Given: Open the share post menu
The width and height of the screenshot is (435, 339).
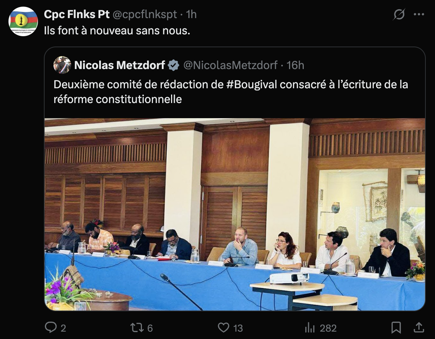Looking at the screenshot, I should pyautogui.click(x=418, y=327).
